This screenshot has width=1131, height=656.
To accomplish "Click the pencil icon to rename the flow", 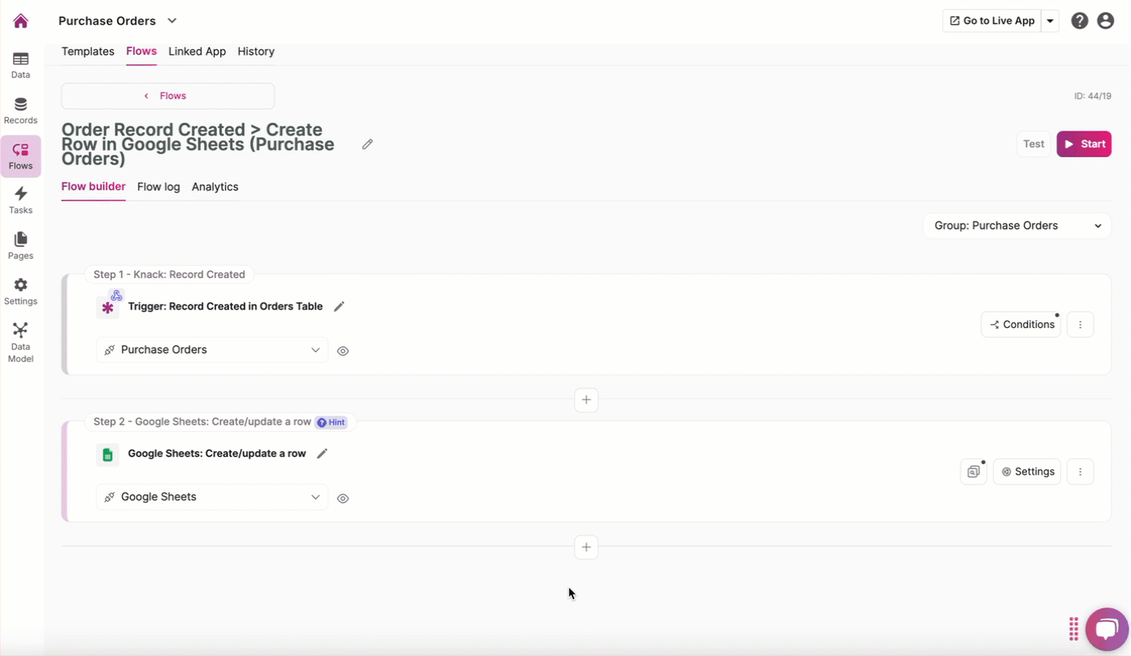I will pos(368,143).
